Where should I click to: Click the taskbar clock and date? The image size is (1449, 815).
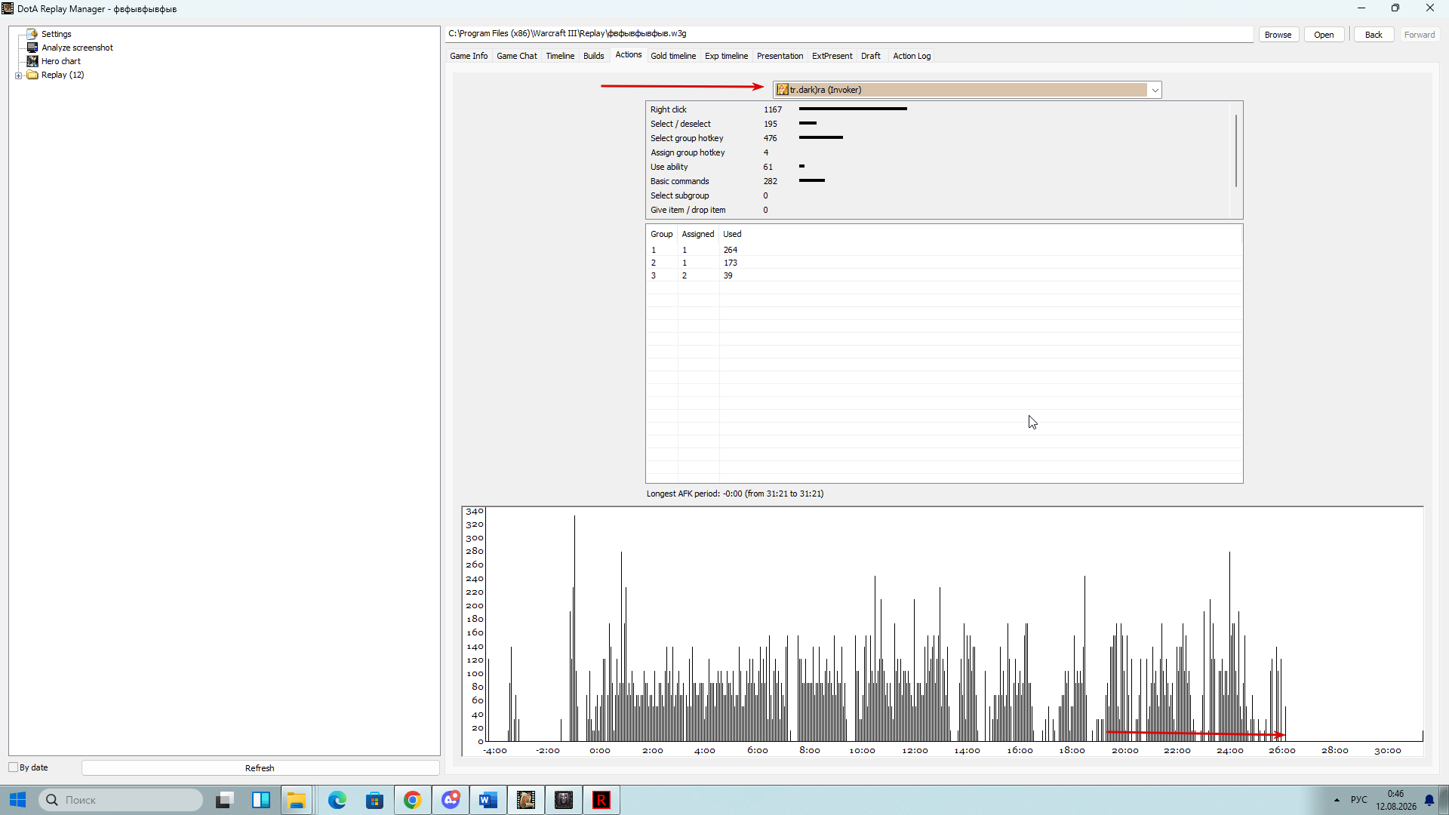1395,800
